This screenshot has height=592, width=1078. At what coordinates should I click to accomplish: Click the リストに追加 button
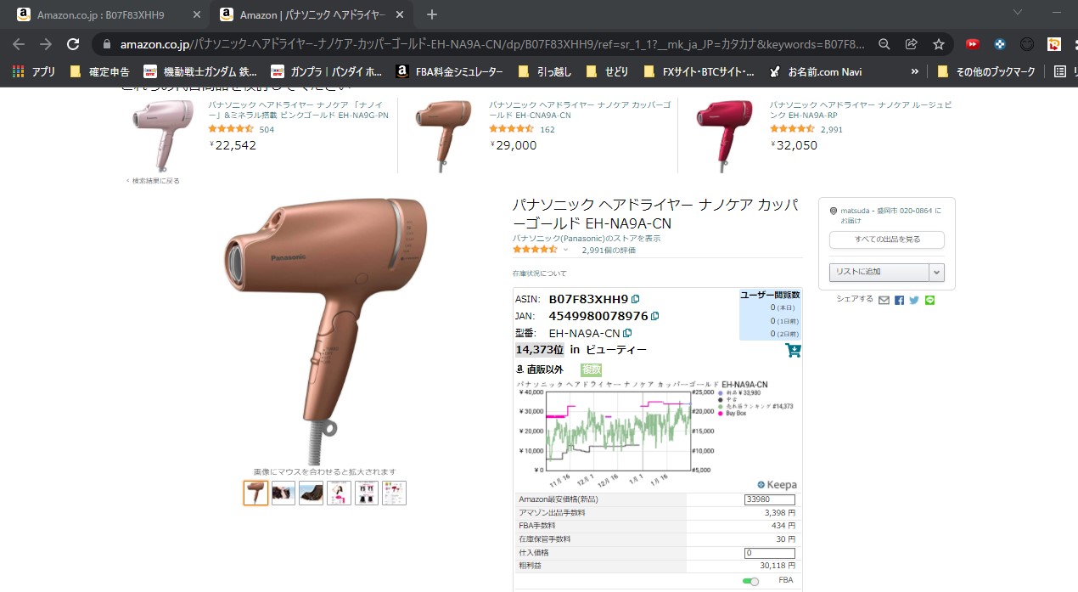click(879, 273)
